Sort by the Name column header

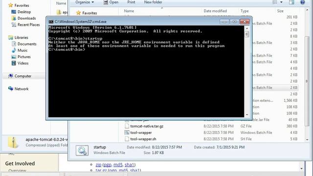click(129, 11)
